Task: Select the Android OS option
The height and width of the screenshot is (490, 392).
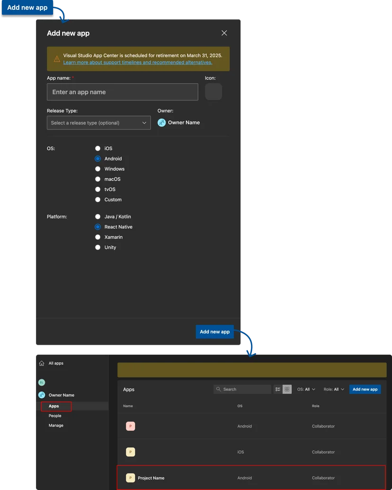Action: 98,159
